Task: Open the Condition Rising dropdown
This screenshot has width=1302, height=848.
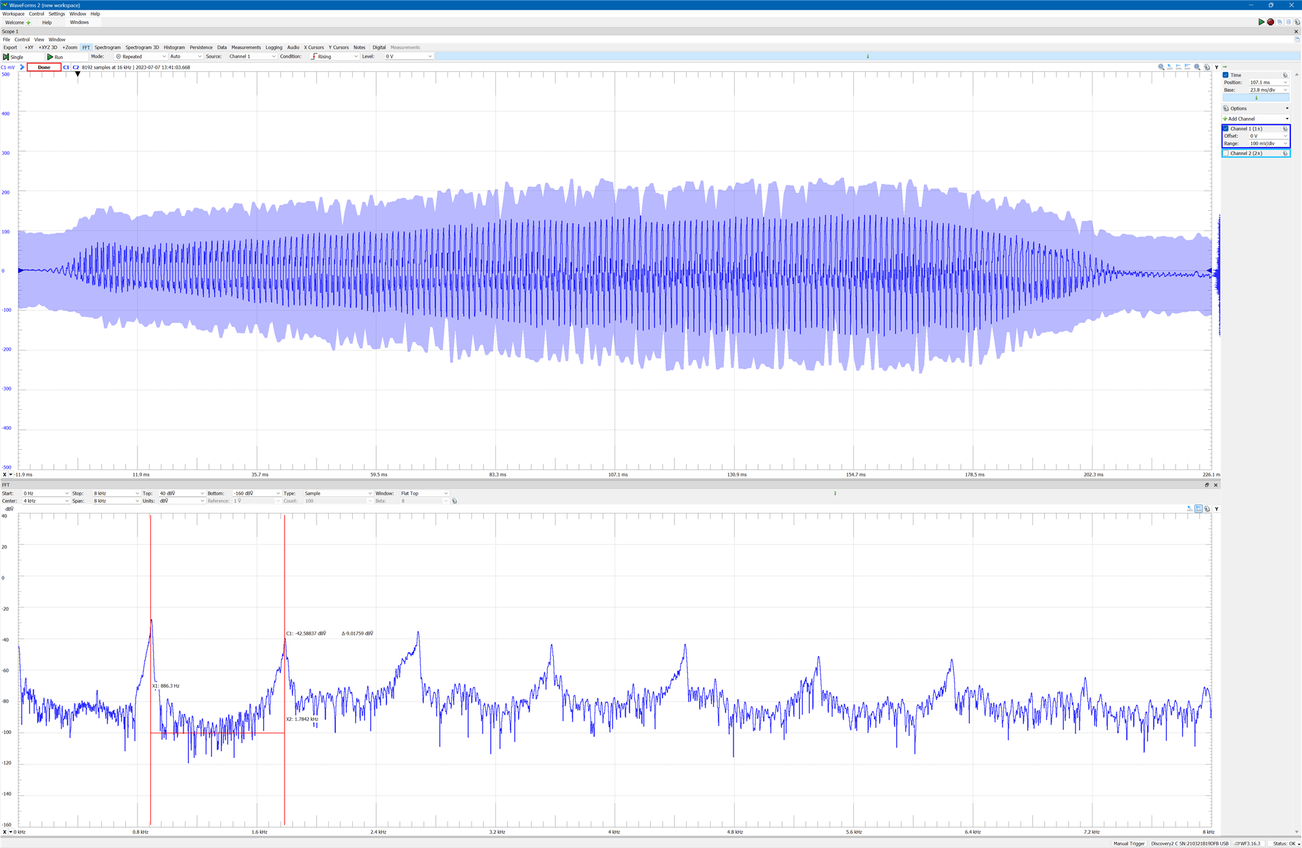Action: click(x=335, y=56)
